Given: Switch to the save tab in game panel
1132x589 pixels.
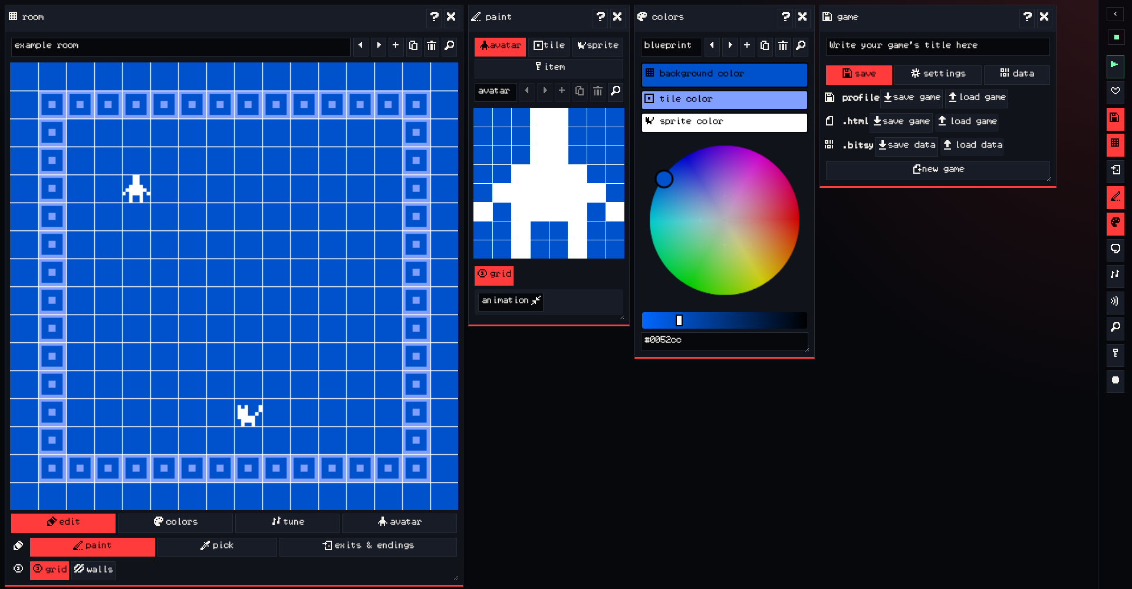Looking at the screenshot, I should coord(858,74).
